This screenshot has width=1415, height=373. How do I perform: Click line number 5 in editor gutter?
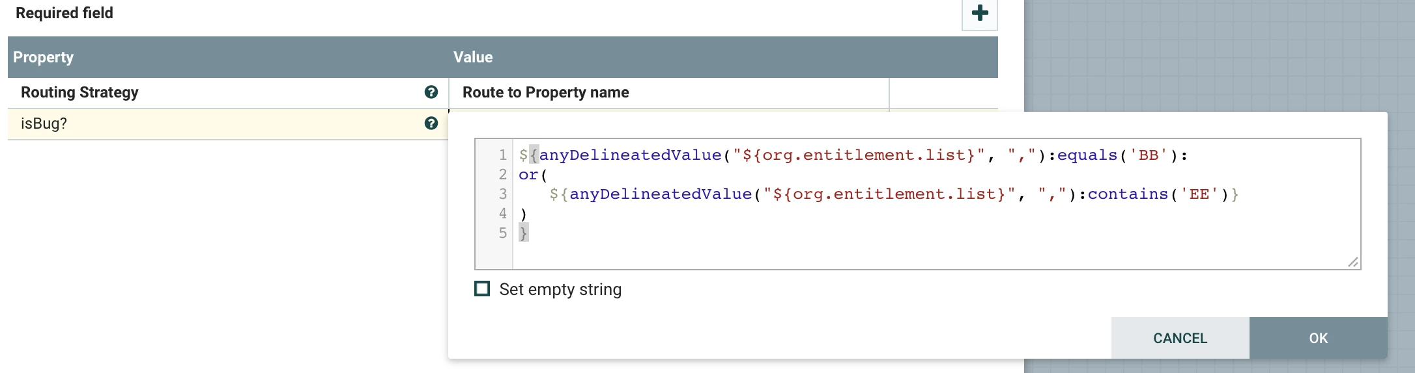pyautogui.click(x=502, y=233)
